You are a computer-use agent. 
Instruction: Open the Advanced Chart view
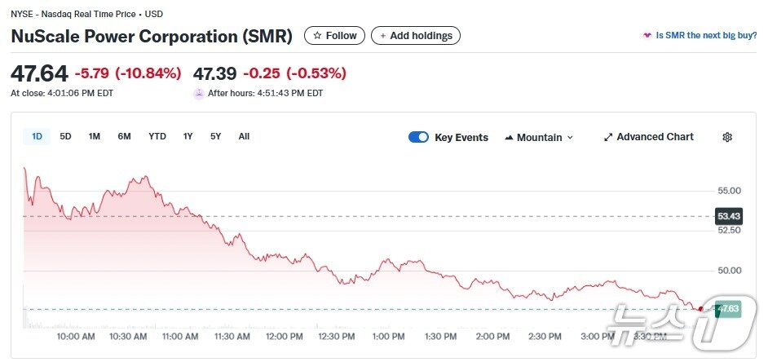pyautogui.click(x=655, y=137)
